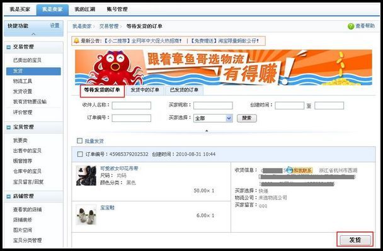Click the 搜索 button
The height and width of the screenshot is (251, 383).
[247, 118]
